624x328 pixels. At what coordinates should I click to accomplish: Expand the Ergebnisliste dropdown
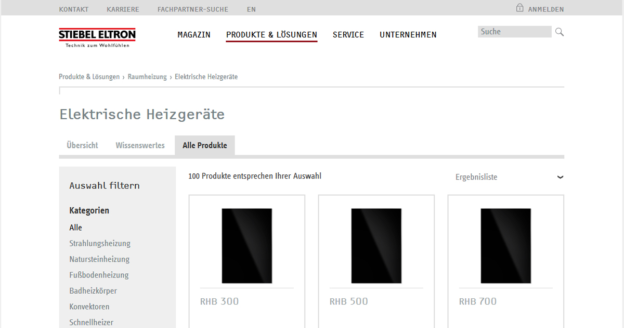560,177
